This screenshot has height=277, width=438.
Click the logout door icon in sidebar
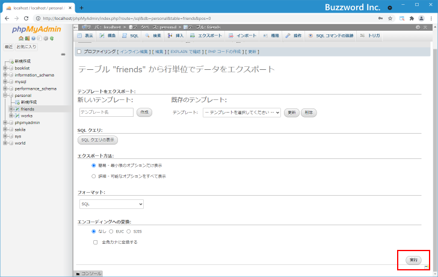(x=27, y=39)
